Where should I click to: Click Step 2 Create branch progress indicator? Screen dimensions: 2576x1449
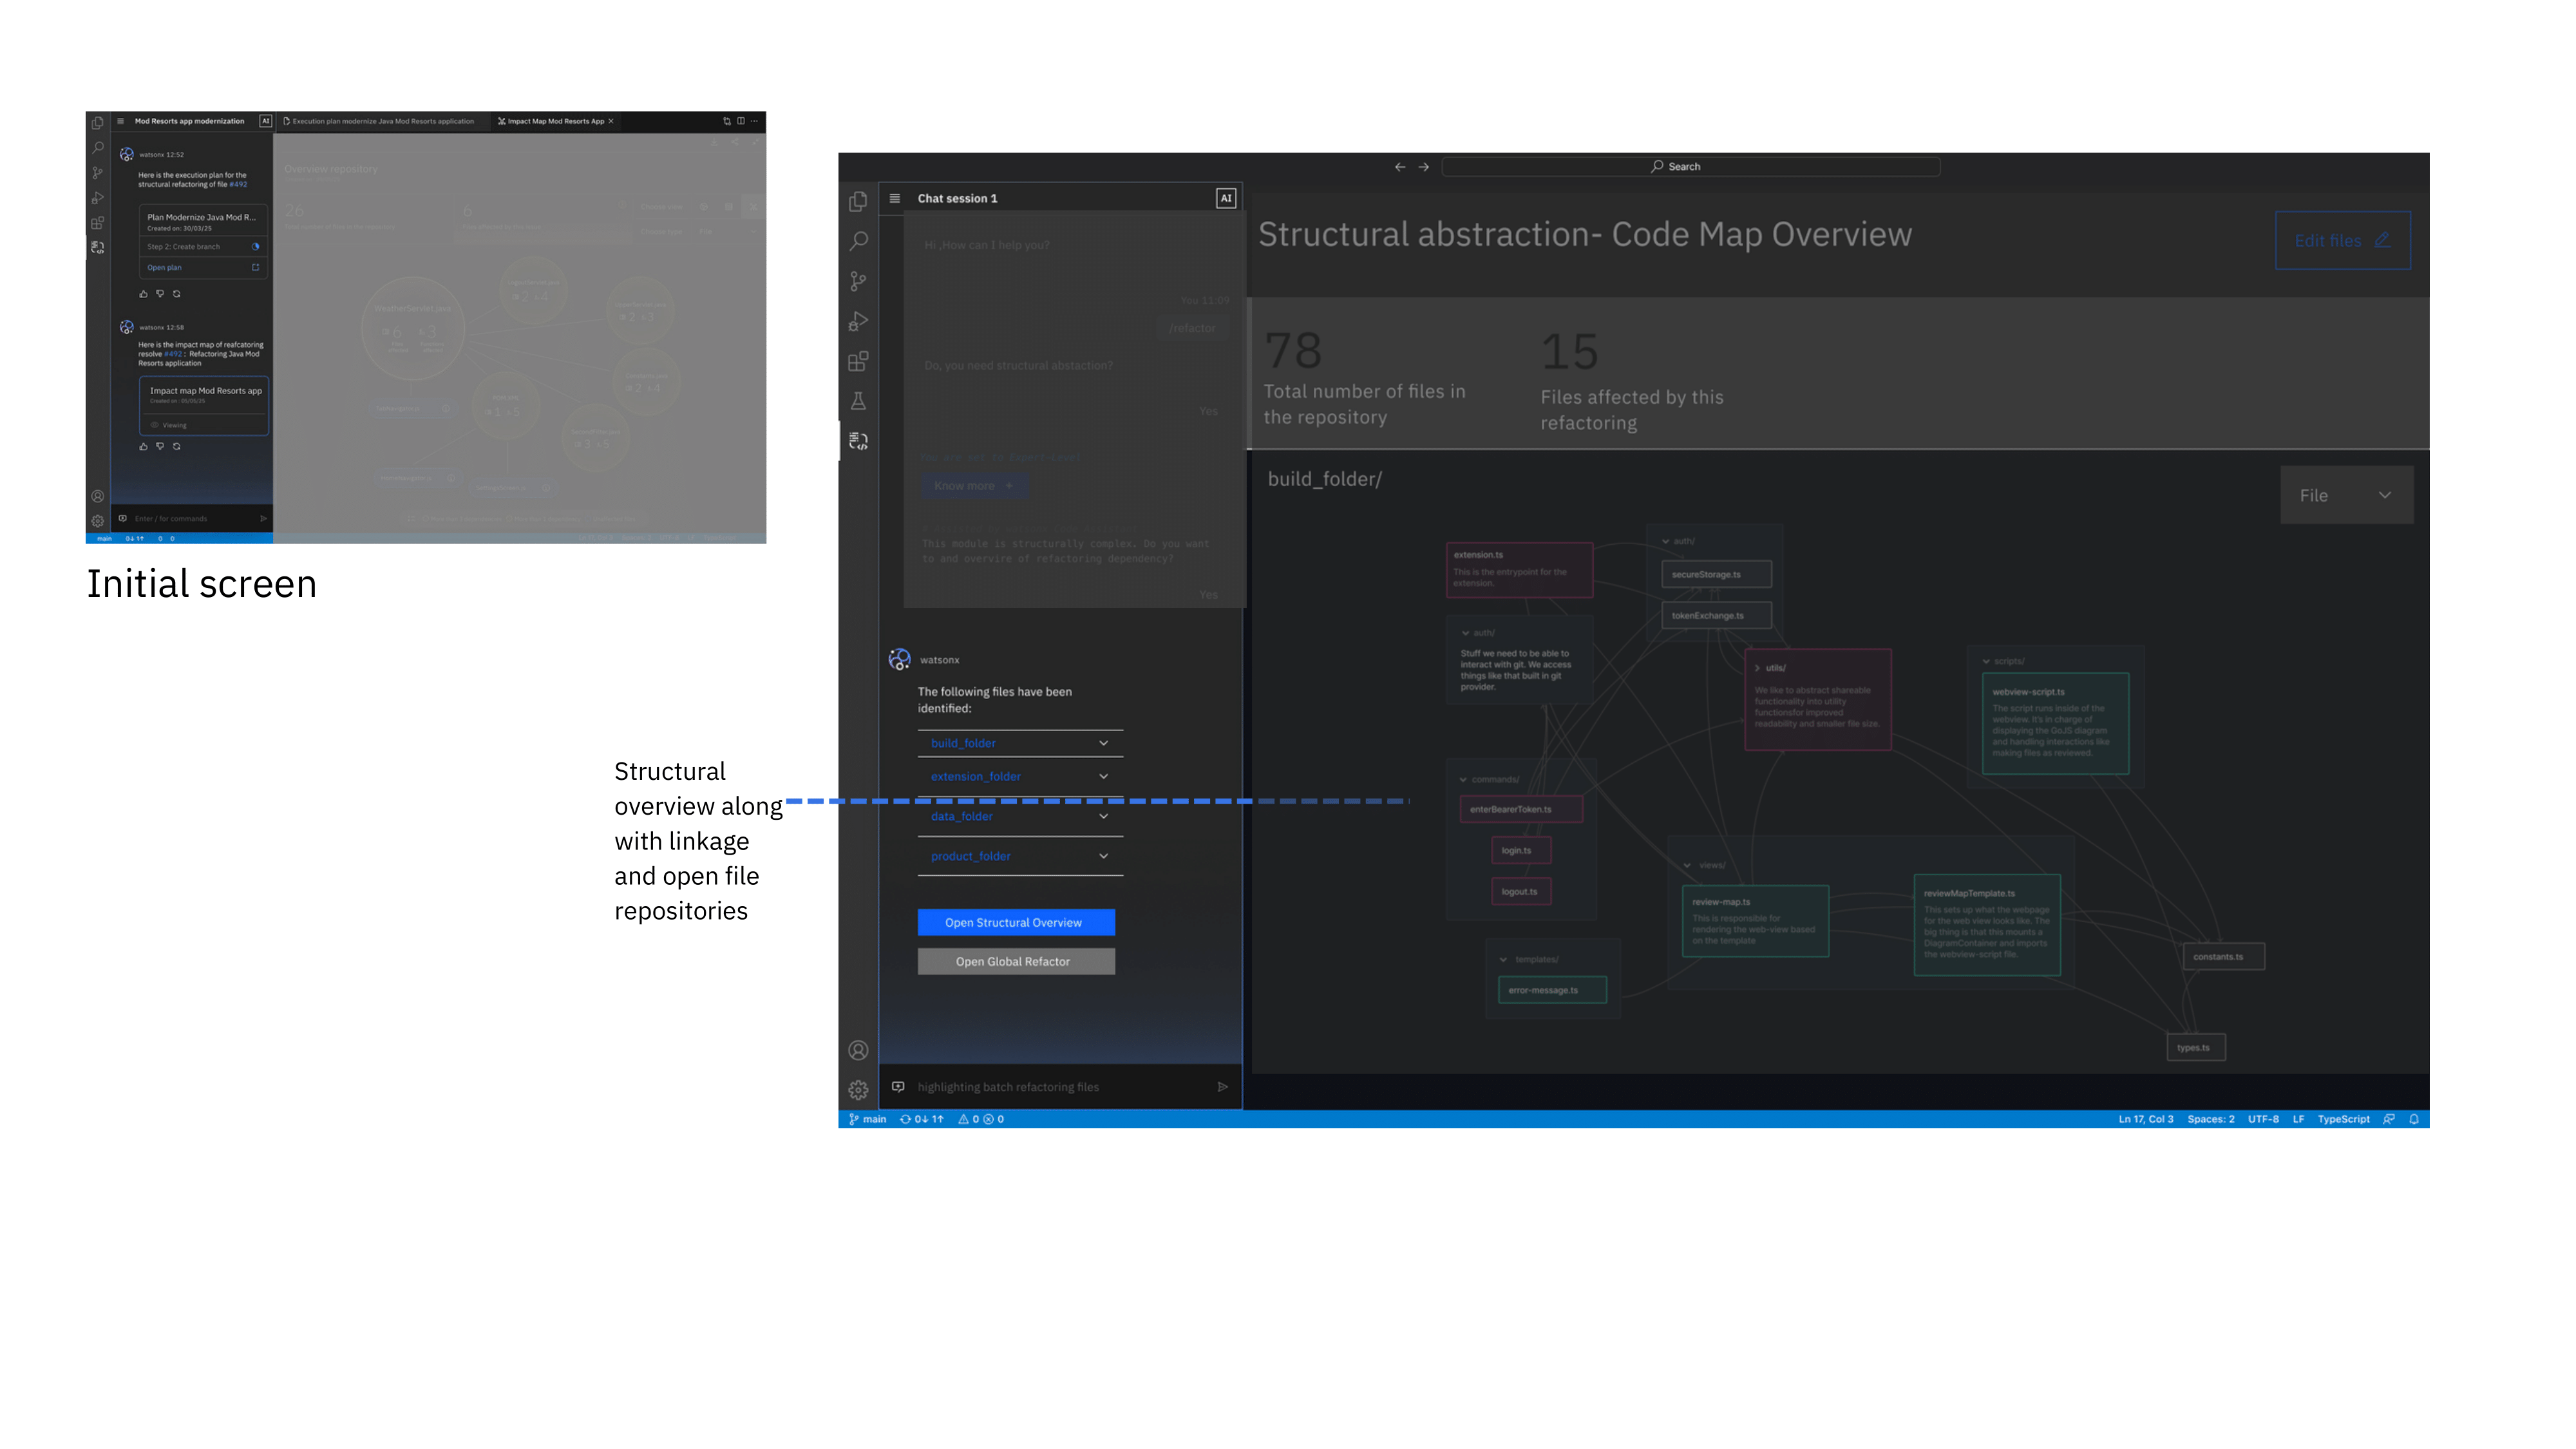point(255,247)
